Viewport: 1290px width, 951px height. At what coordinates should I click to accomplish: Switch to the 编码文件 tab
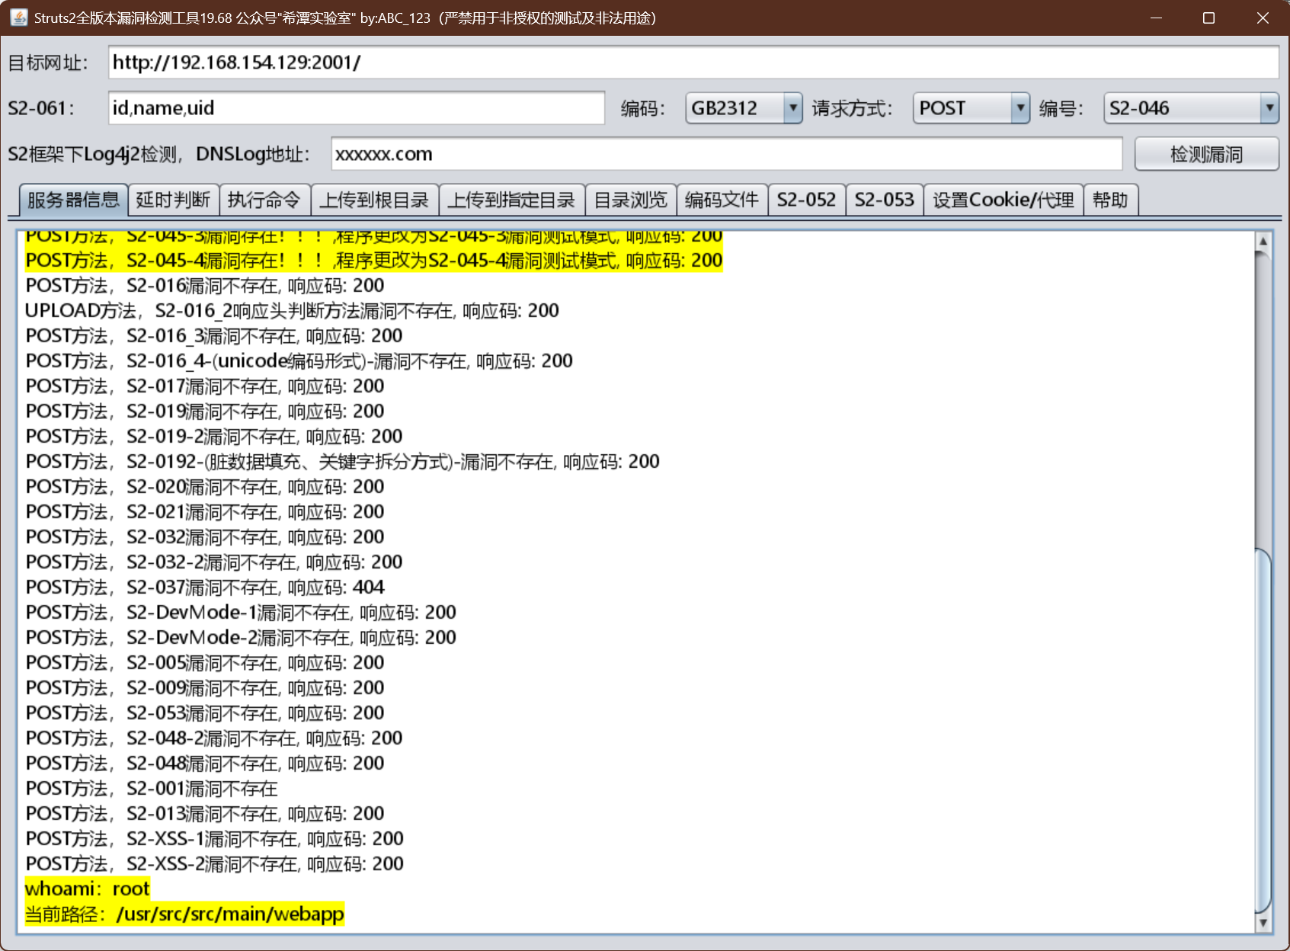(x=722, y=200)
